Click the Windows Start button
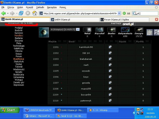The image size is (159, 119). tap(10, 110)
